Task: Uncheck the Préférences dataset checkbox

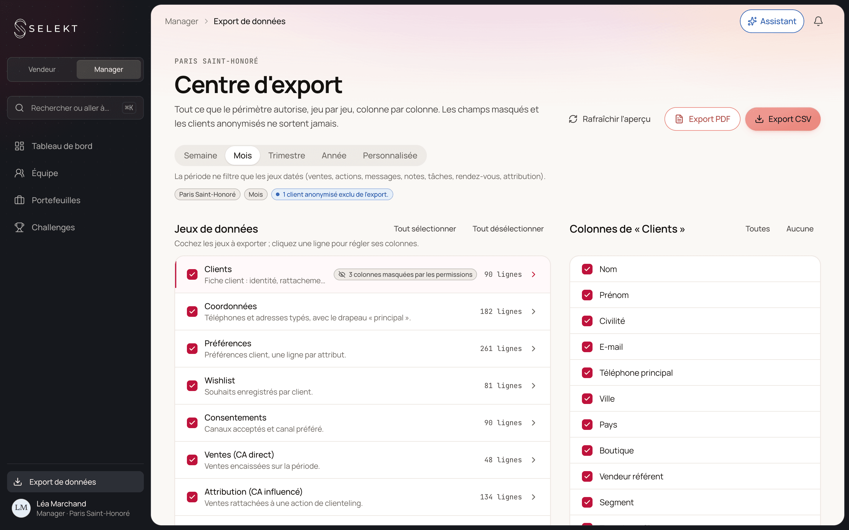Action: coord(192,349)
